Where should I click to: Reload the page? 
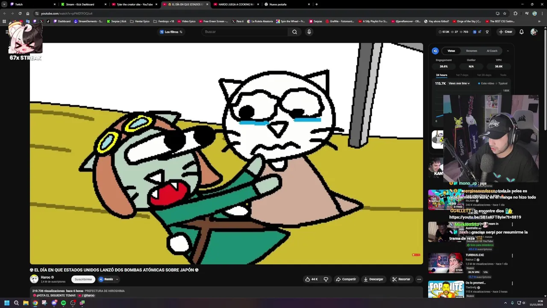[x=20, y=13]
